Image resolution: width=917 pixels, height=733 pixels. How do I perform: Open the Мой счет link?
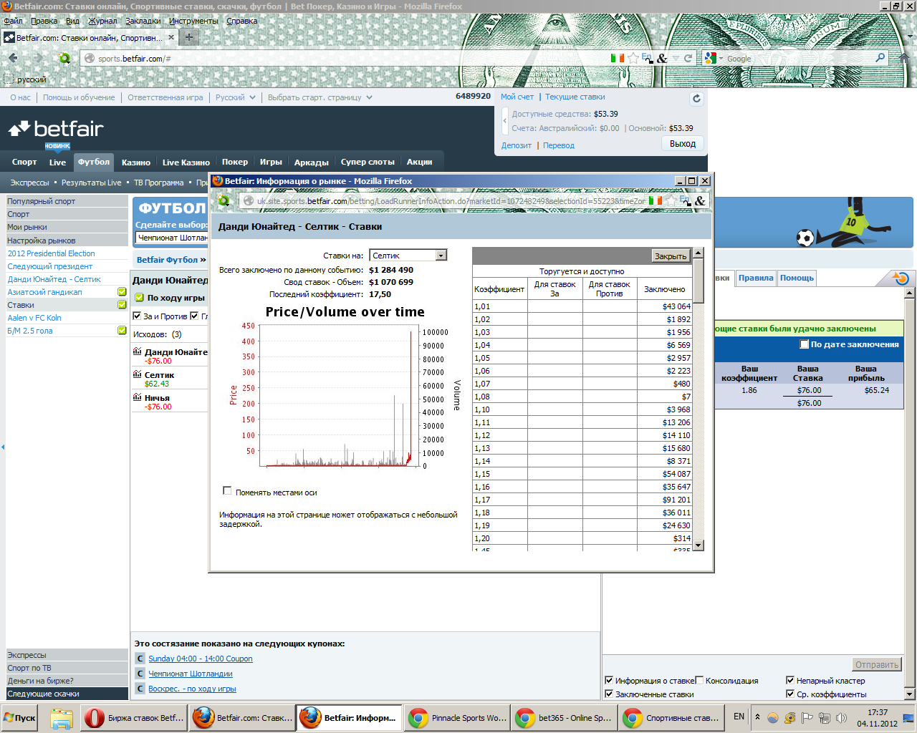tap(517, 97)
